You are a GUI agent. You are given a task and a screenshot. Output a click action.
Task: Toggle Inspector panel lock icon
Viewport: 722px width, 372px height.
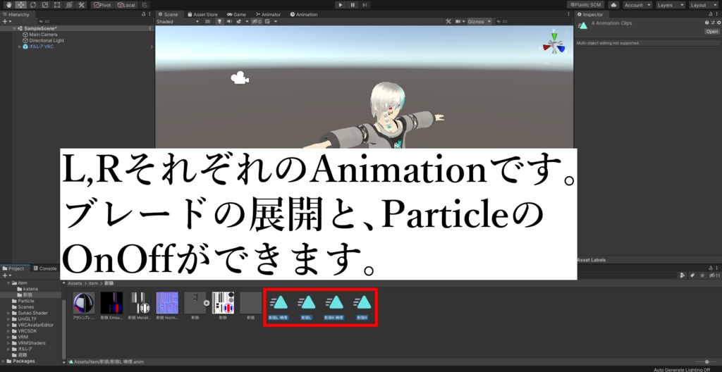click(711, 14)
